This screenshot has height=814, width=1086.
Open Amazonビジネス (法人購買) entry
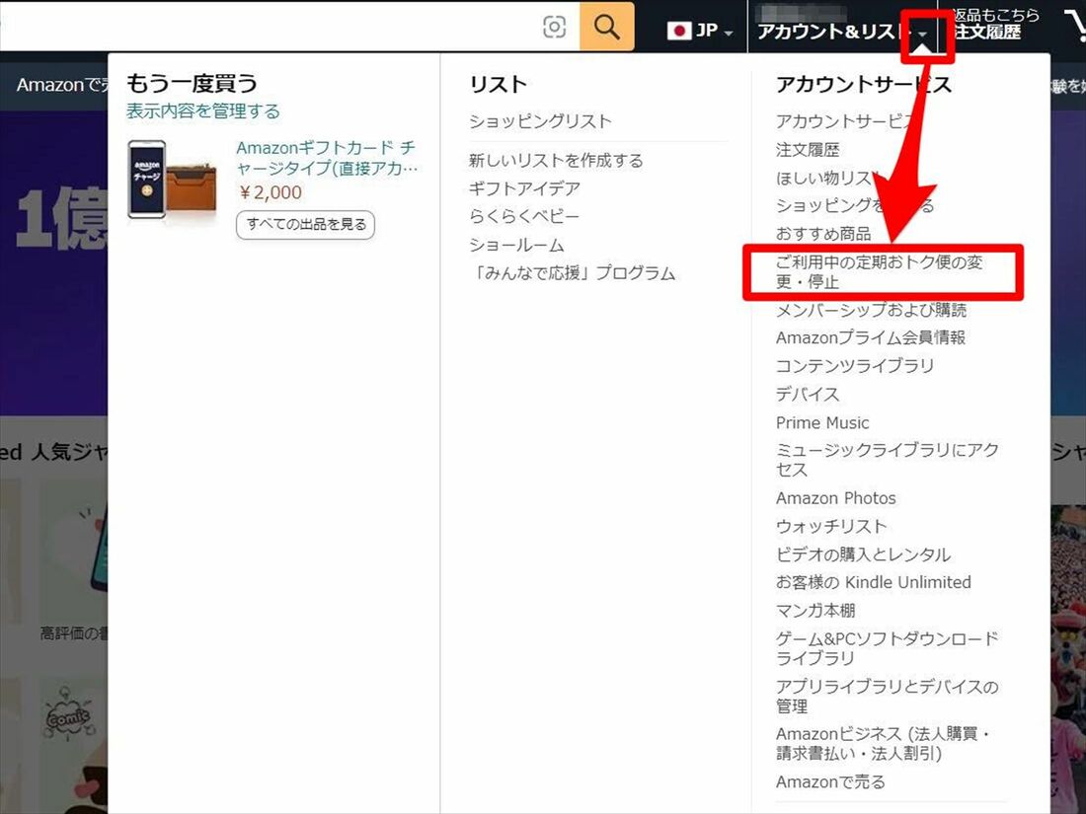pos(884,743)
